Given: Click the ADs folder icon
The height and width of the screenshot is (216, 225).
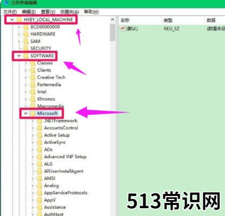Looking at the screenshot, I should pyautogui.click(x=40, y=149).
